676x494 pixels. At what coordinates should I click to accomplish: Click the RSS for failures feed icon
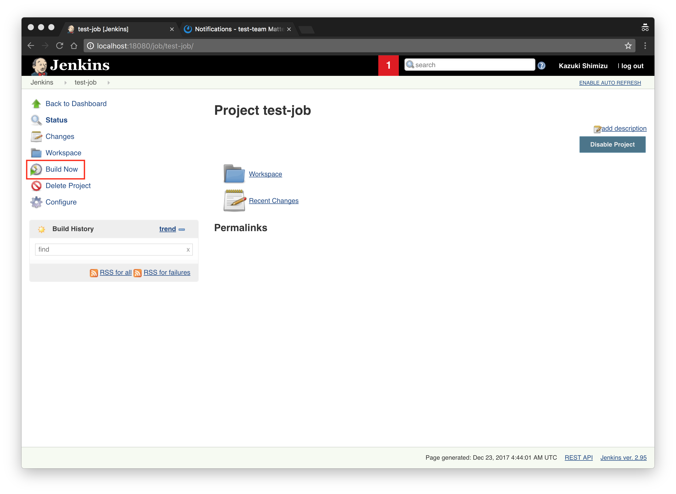(138, 273)
